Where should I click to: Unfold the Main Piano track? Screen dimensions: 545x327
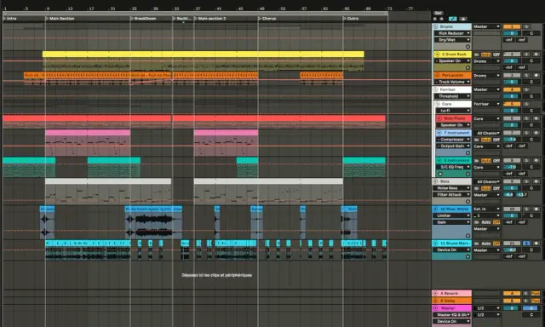[439, 118]
